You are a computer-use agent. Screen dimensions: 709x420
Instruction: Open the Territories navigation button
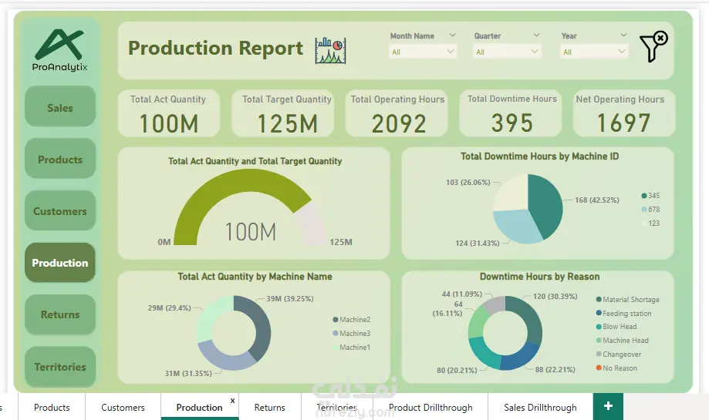(60, 367)
